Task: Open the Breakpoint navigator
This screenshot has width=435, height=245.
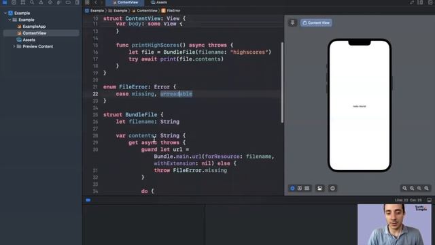Action: pyautogui.click(x=68, y=2)
